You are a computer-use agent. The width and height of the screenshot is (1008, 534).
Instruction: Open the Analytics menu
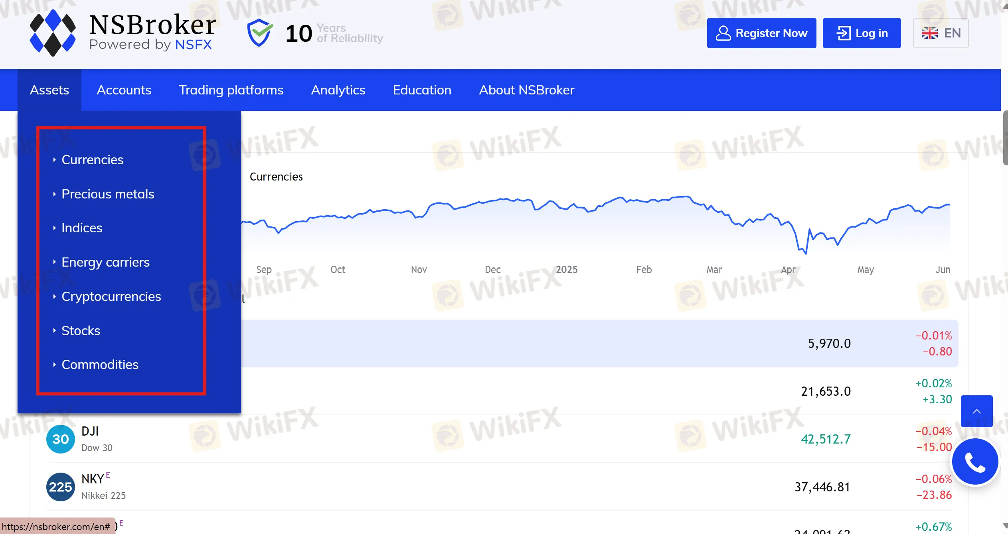338,90
